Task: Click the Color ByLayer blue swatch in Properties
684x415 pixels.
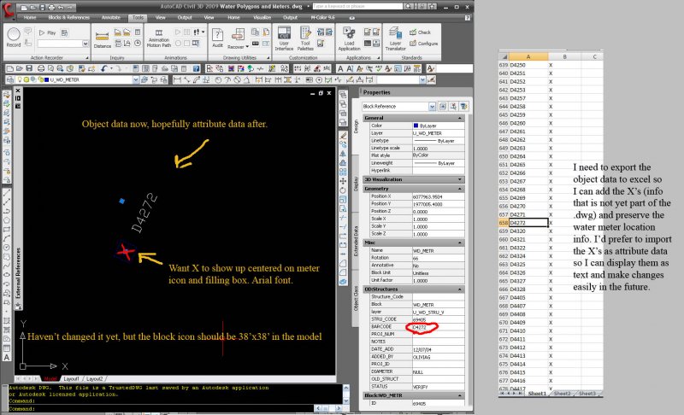Action: click(416, 126)
